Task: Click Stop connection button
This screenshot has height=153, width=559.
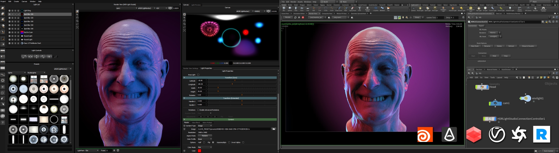Action: [x=506, y=56]
